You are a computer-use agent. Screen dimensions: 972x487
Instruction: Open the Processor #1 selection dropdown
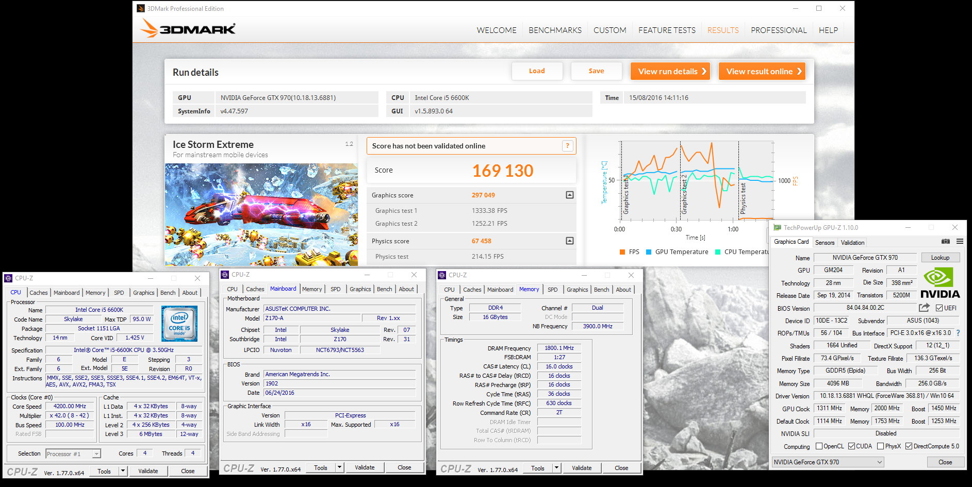pos(73,454)
